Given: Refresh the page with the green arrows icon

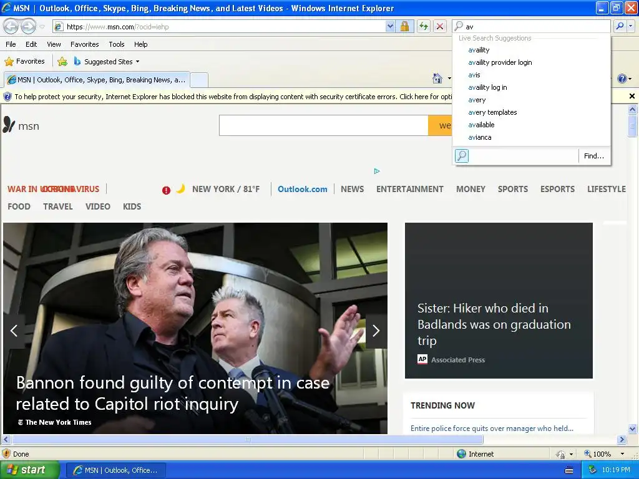Looking at the screenshot, I should 424,26.
